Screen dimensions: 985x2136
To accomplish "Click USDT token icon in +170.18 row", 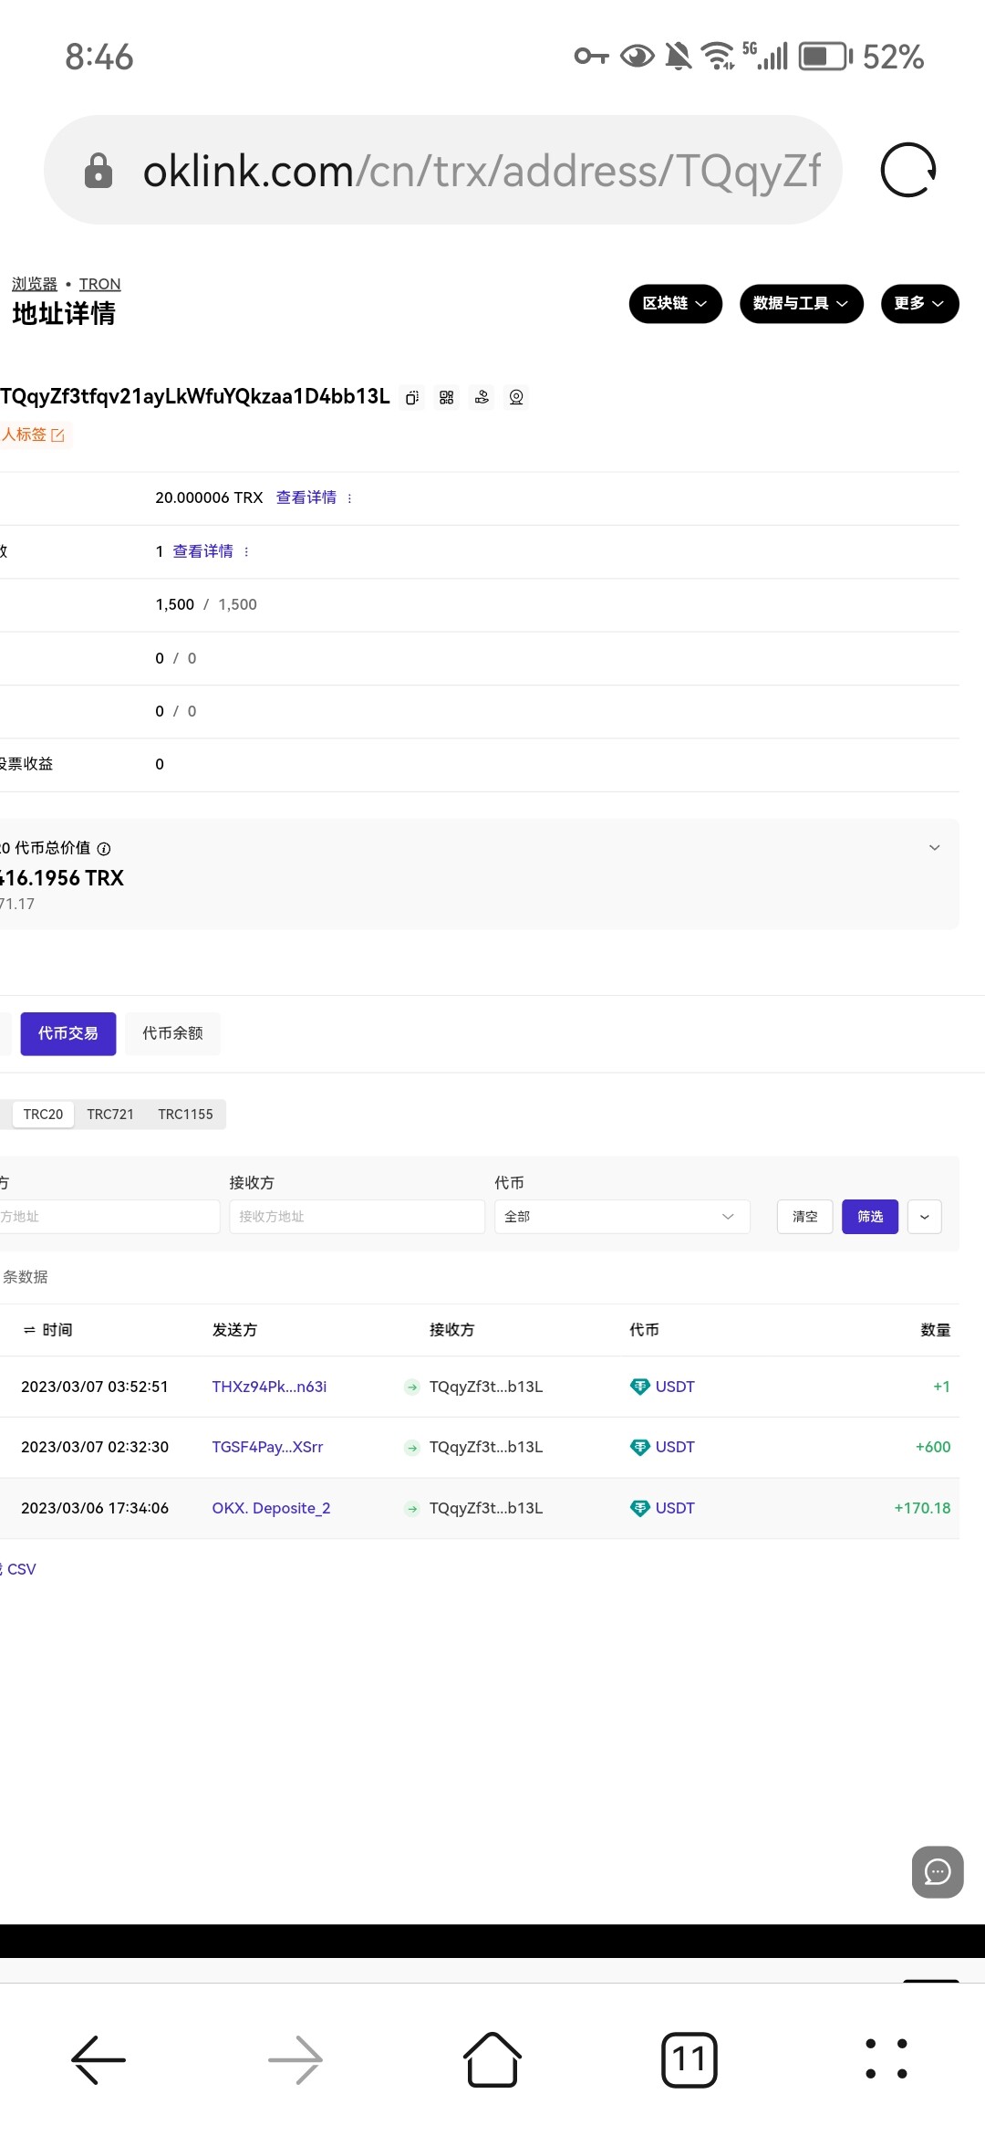I will click(x=640, y=1508).
